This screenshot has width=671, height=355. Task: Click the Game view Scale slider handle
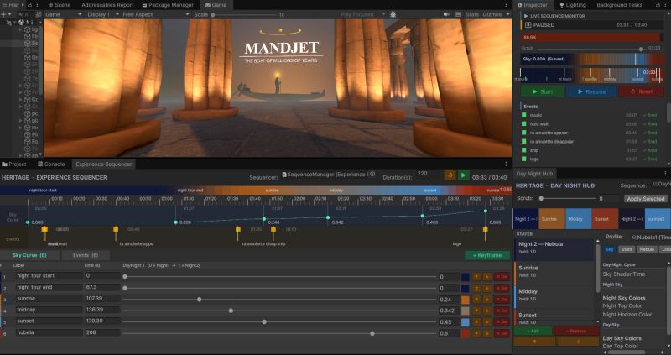tap(213, 14)
